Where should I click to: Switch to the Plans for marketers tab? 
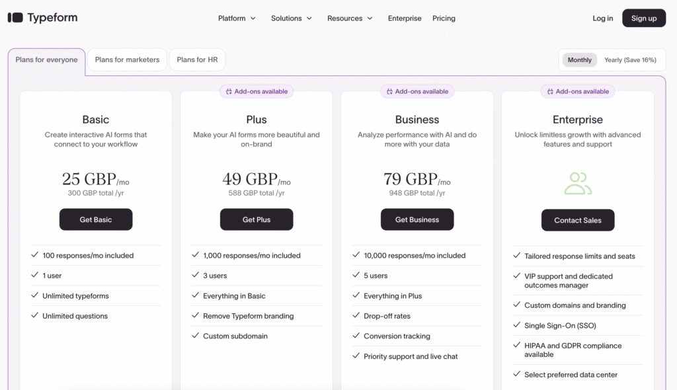pos(127,59)
